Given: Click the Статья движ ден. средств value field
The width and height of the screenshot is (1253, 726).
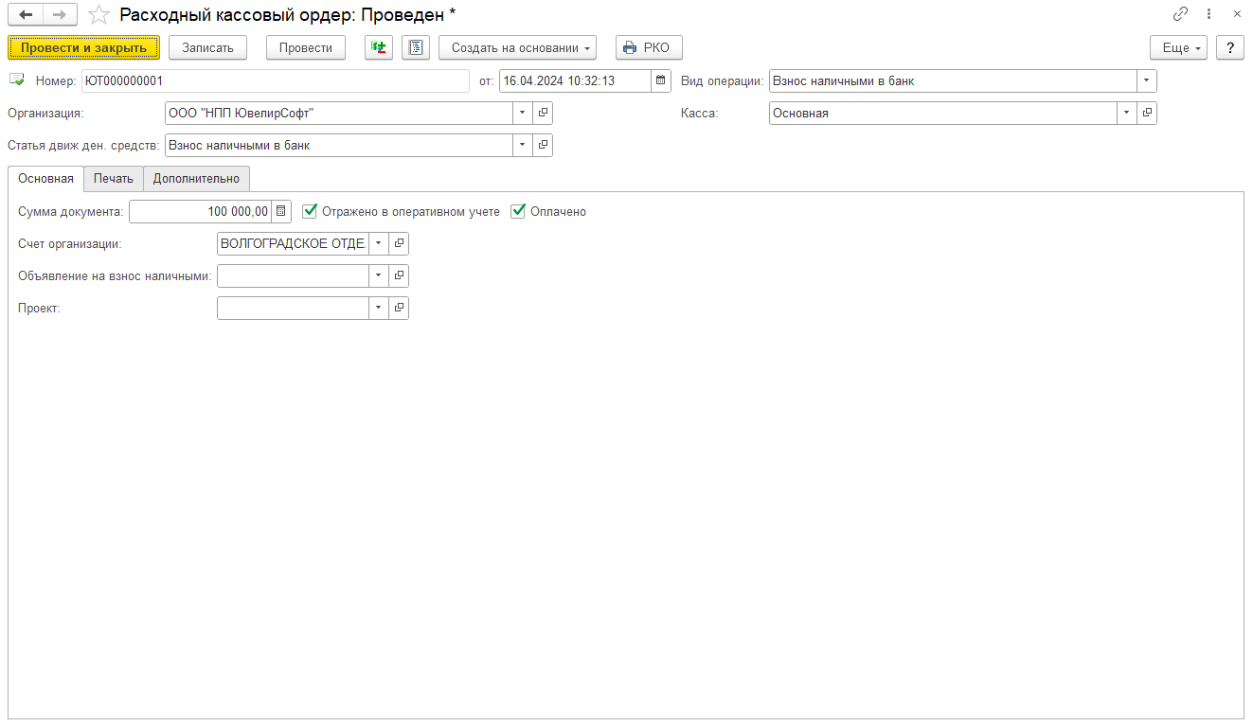Looking at the screenshot, I should tap(339, 145).
